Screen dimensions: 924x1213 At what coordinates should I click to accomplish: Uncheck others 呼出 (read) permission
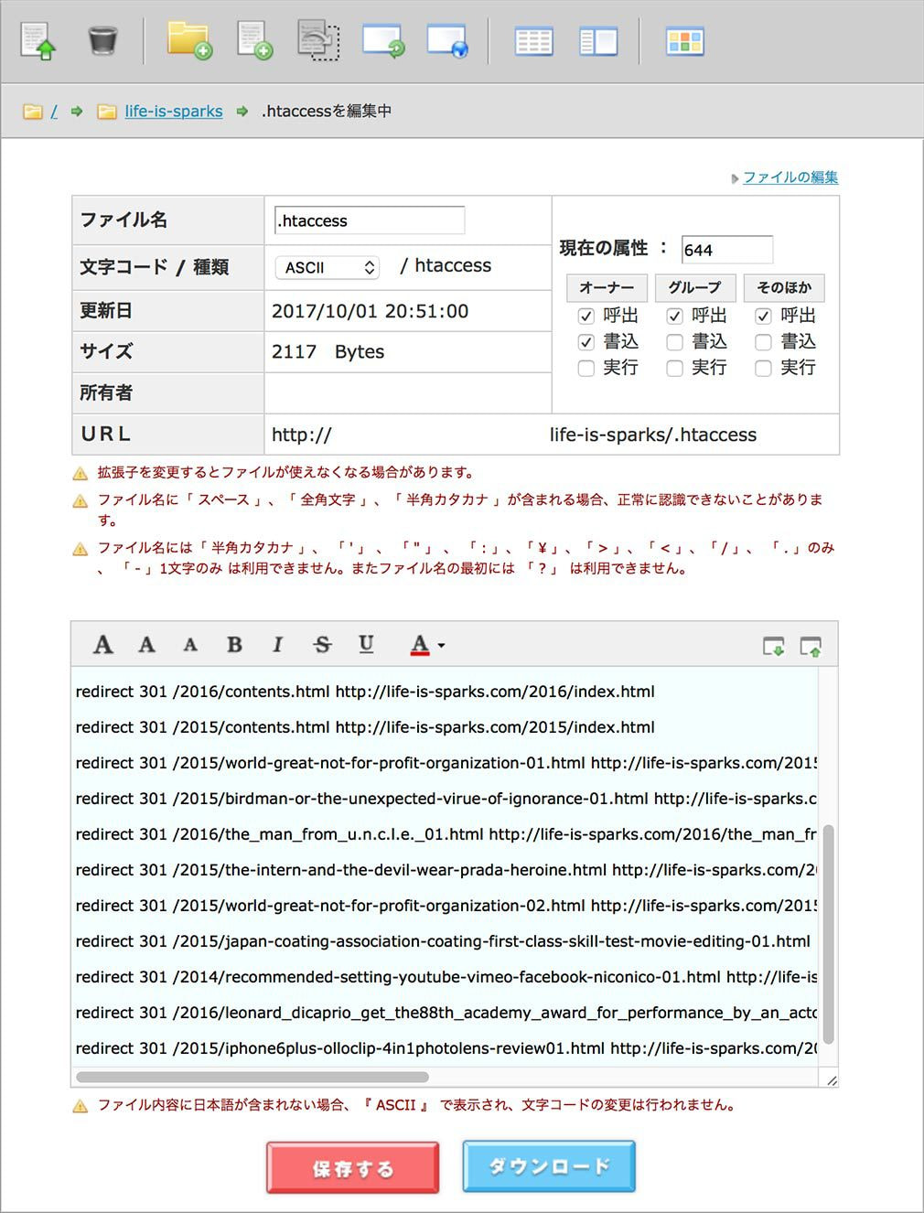click(763, 317)
